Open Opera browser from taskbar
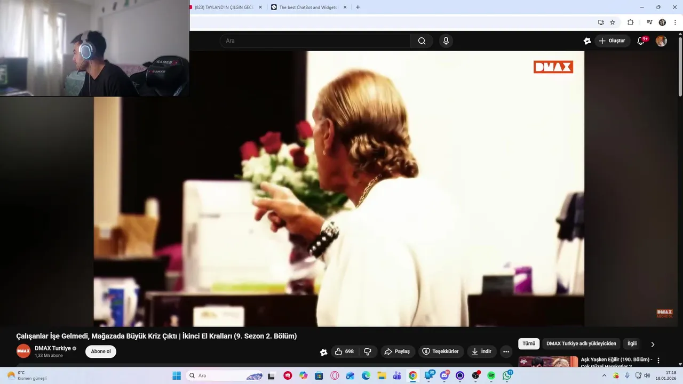 pyautogui.click(x=335, y=375)
